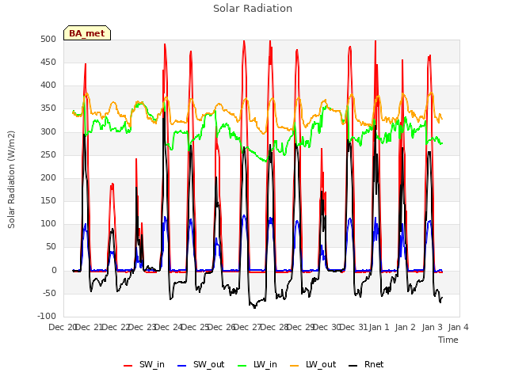The width and height of the screenshot is (507, 380).
Task: Click the 500 y-axis tick label
Action: point(48,39)
